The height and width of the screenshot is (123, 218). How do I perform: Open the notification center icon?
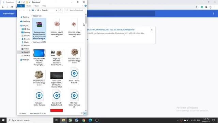point(214,120)
